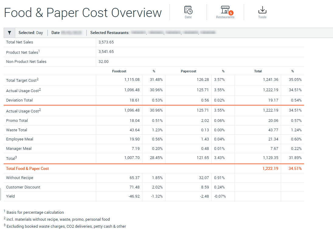Select the Product Net Sales value 3,541.65
333x235 pixels.
click(x=106, y=52)
